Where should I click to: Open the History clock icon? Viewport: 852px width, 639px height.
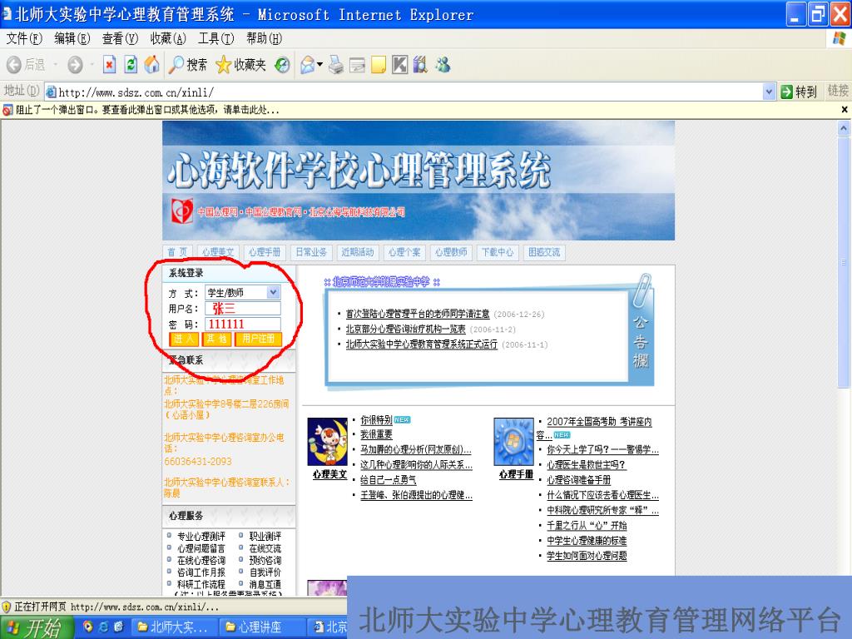[x=281, y=65]
